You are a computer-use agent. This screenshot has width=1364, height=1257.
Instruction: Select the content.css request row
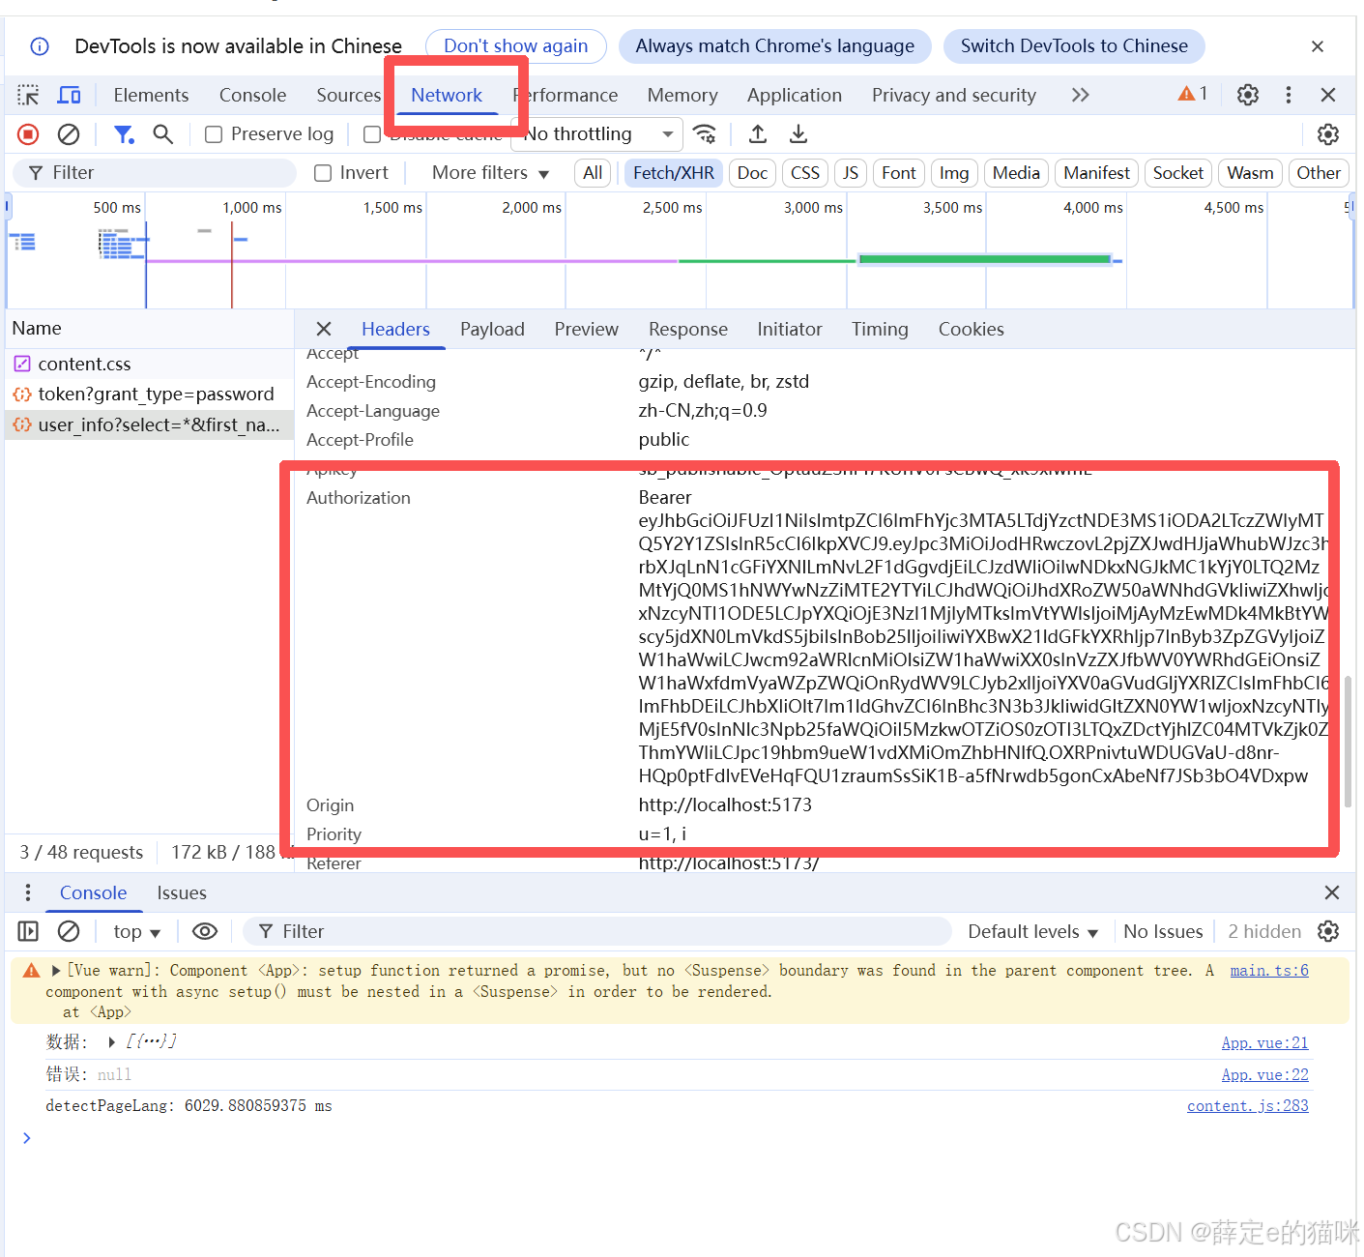coord(149,364)
